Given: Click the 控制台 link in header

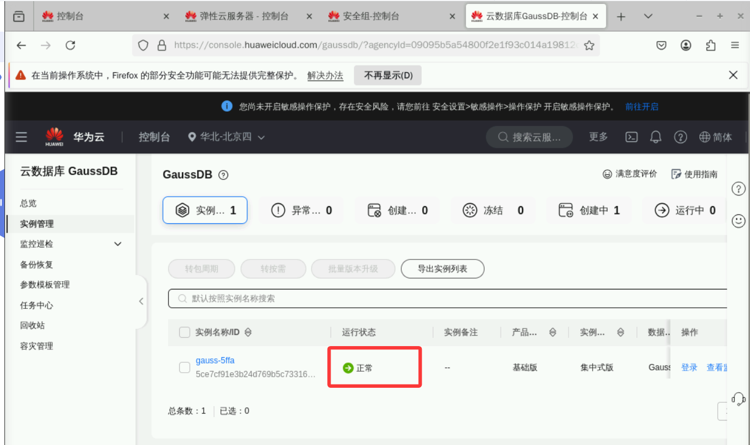Looking at the screenshot, I should (154, 137).
